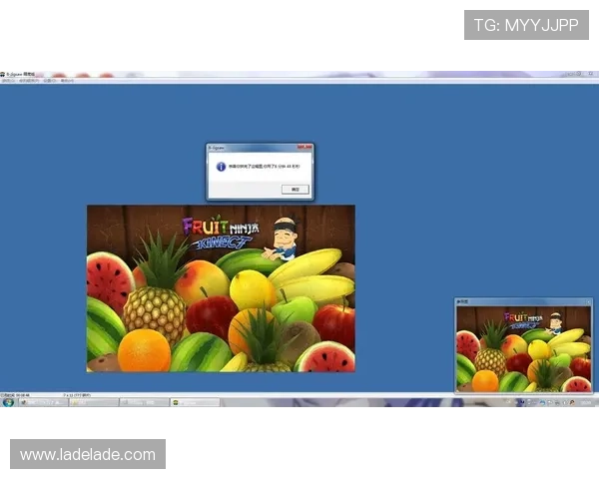Select the small preview thumbnail image
The image size is (599, 479).
pos(523,348)
